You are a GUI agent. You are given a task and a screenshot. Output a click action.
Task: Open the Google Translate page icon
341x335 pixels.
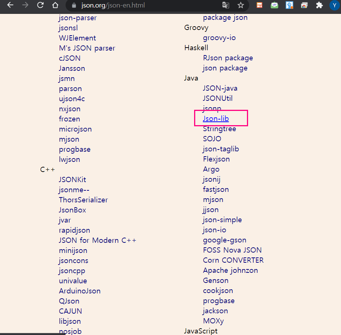coord(225,5)
